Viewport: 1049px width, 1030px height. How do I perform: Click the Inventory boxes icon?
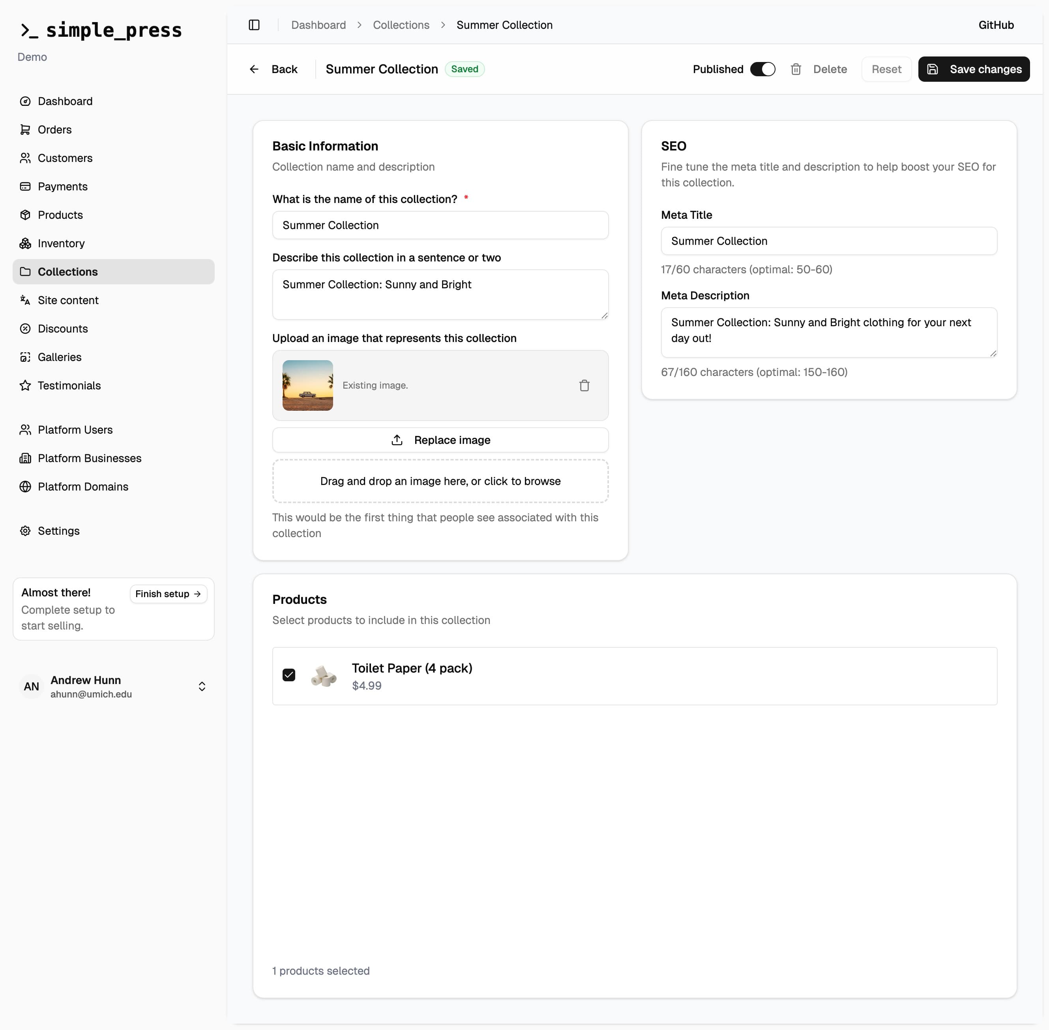[25, 243]
